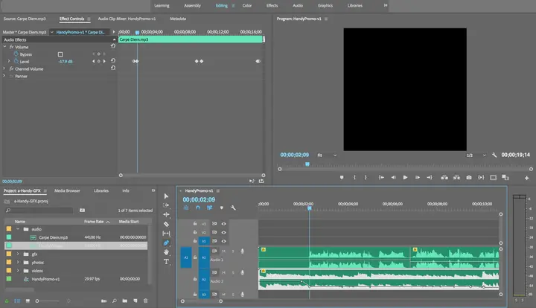
Task: Select the Track Select Forward tool
Action: tap(166, 205)
